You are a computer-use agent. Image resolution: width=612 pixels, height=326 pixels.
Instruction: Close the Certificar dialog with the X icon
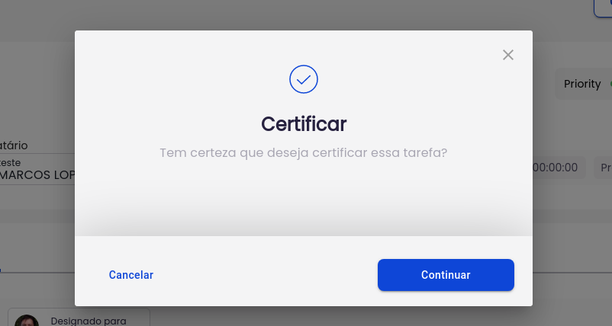[x=507, y=55]
